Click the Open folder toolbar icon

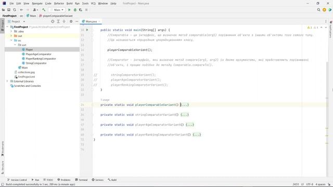click(x=3, y=10)
